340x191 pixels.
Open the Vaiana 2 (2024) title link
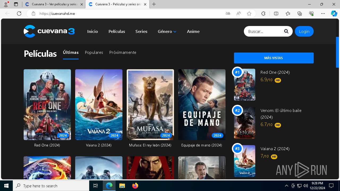[99, 145]
